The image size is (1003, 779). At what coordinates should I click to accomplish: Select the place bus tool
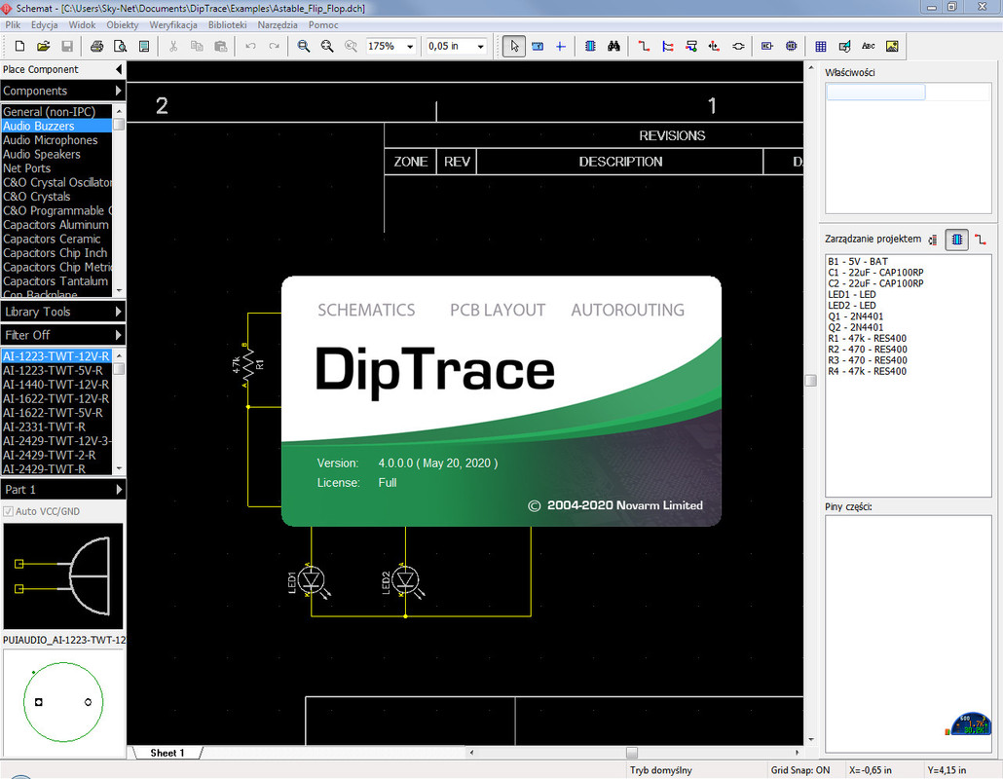[x=667, y=46]
